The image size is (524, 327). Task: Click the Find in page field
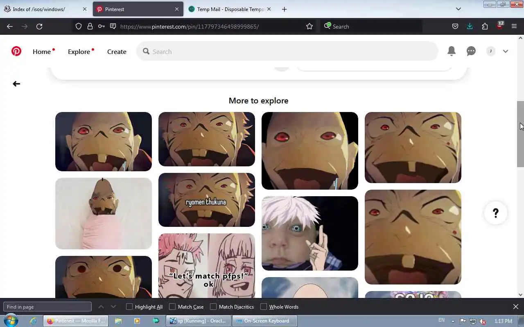pos(47,307)
